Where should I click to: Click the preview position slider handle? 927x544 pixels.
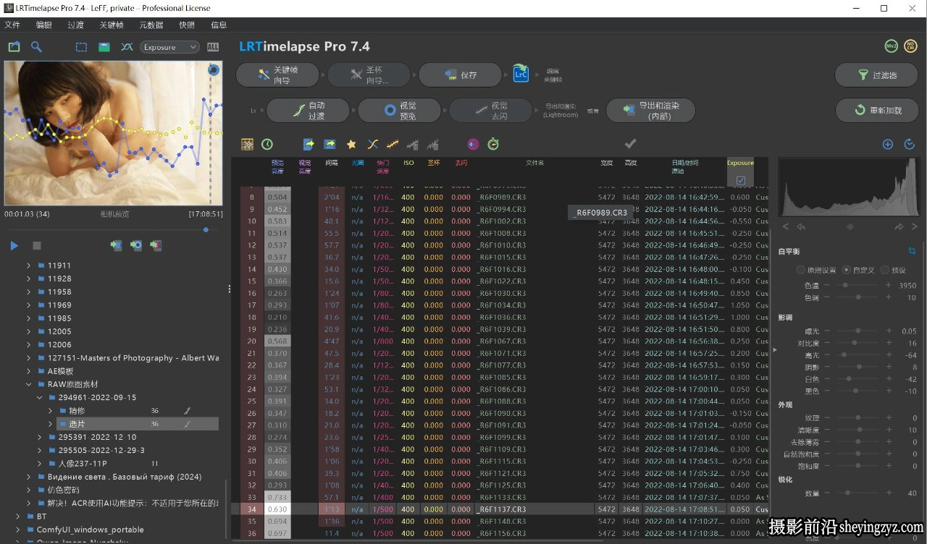click(206, 230)
